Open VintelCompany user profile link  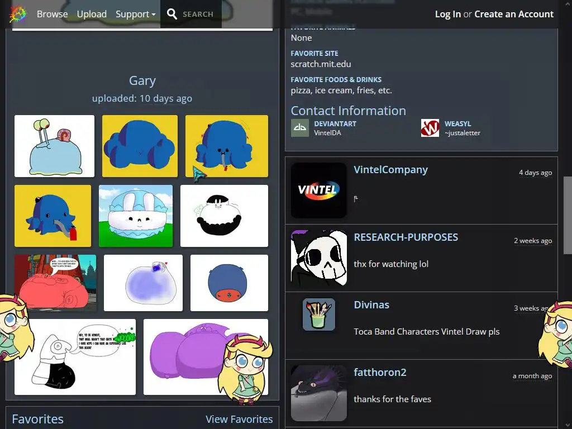(390, 170)
